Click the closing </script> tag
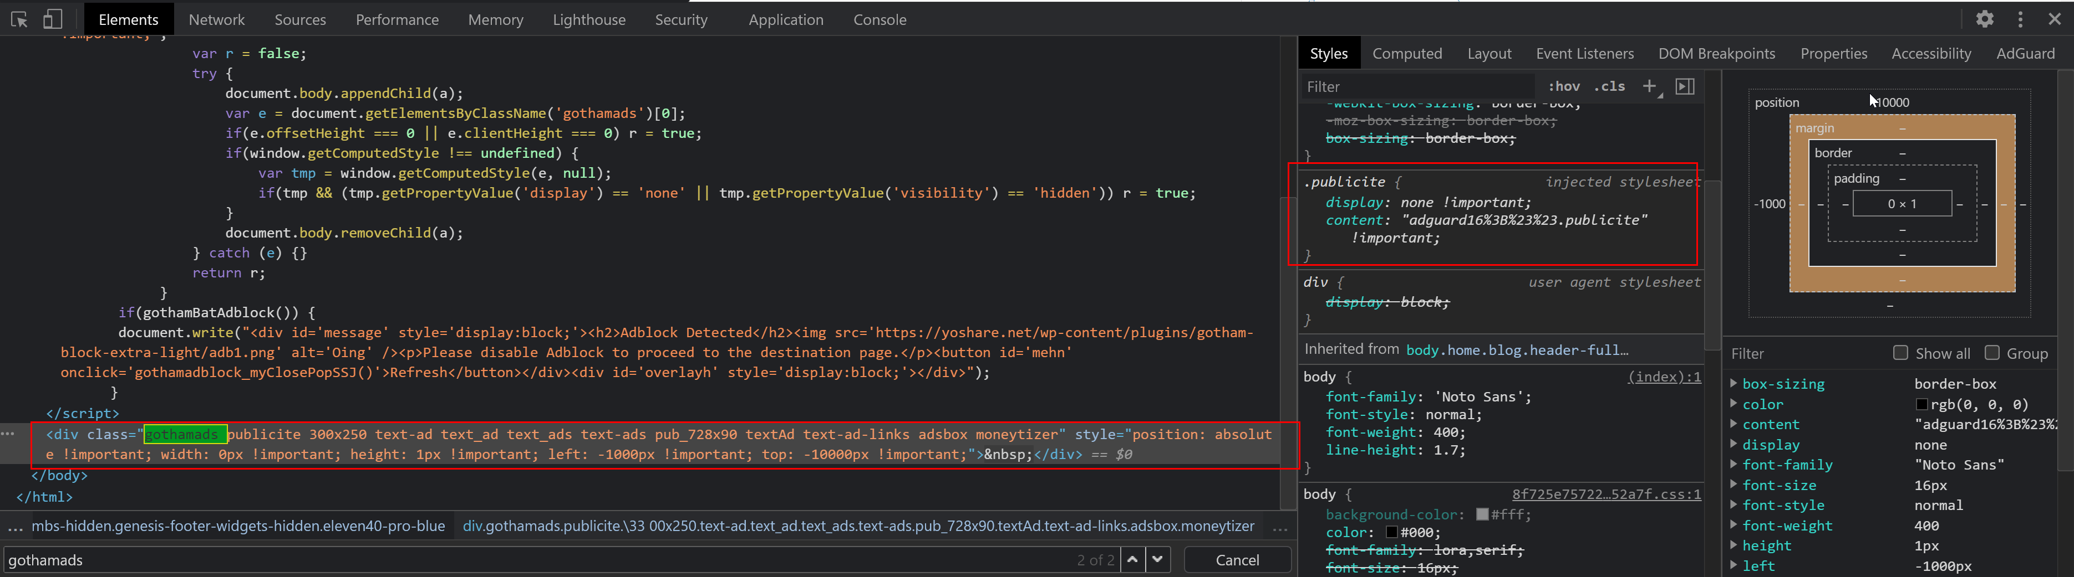Screen dimensions: 2074x577 pos(82,413)
